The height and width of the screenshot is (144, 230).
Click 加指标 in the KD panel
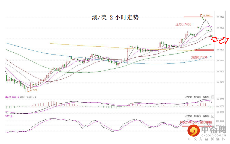(197, 116)
